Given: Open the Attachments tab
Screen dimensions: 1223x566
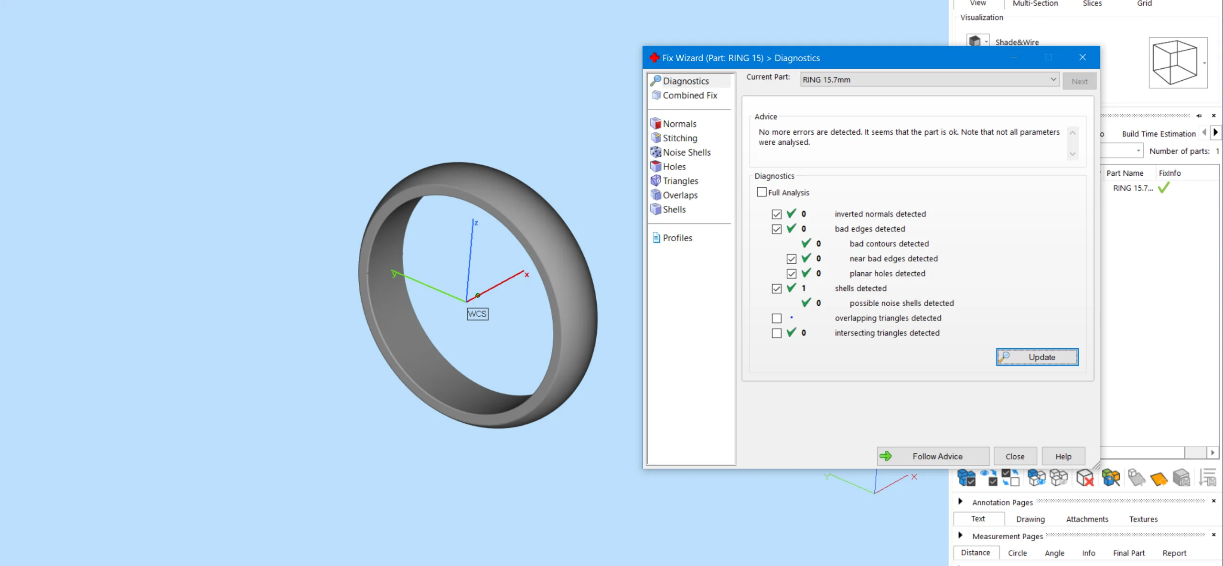Looking at the screenshot, I should click(x=1087, y=519).
